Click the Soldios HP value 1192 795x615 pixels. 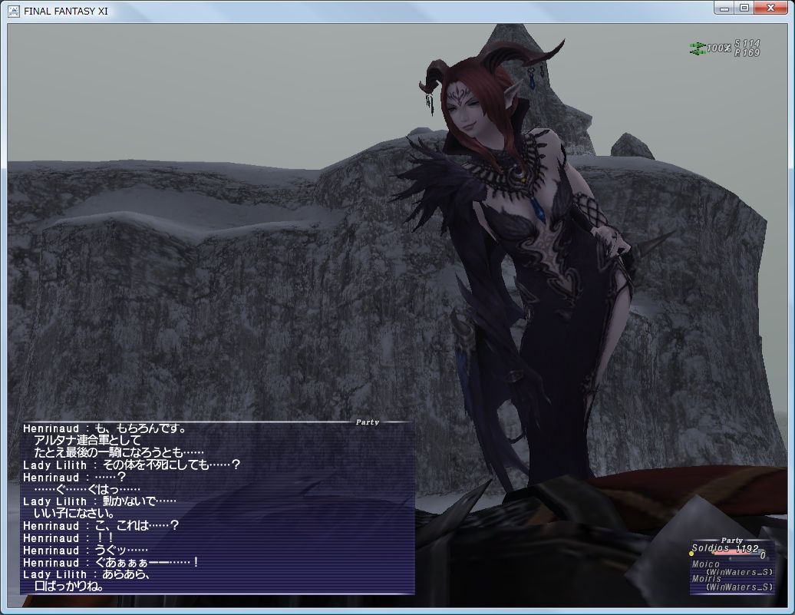pyautogui.click(x=747, y=548)
